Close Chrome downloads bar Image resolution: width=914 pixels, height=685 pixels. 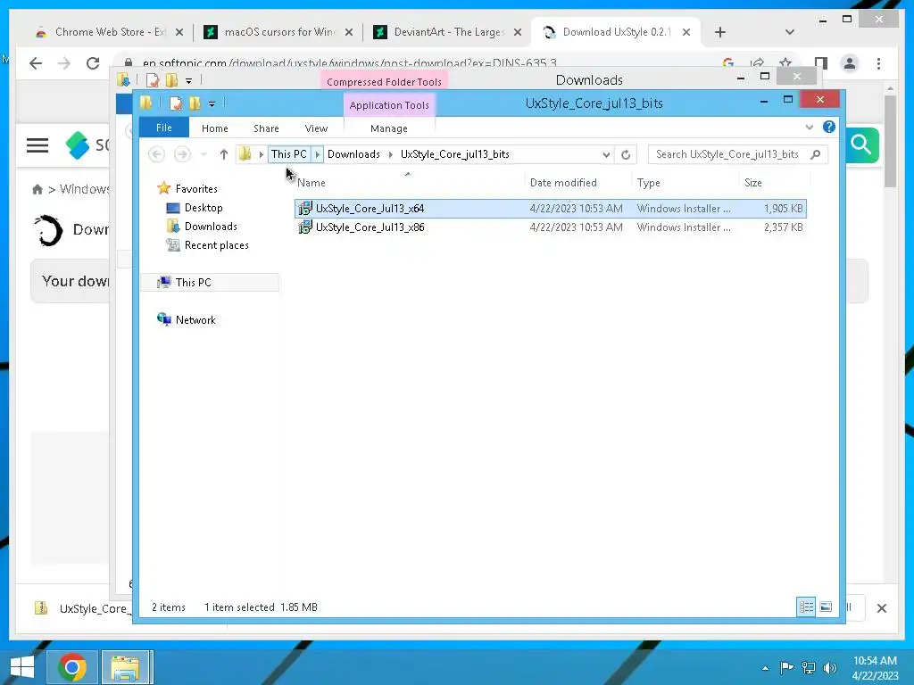click(881, 608)
